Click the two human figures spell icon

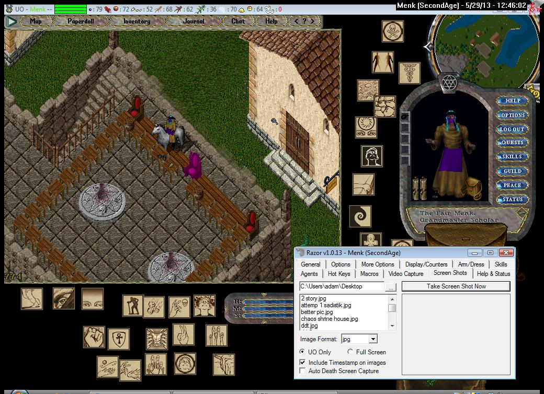pos(383,62)
